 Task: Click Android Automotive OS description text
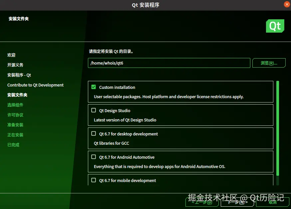[159, 166]
